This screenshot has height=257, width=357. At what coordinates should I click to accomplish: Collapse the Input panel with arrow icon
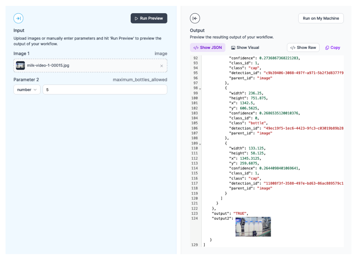(x=18, y=18)
